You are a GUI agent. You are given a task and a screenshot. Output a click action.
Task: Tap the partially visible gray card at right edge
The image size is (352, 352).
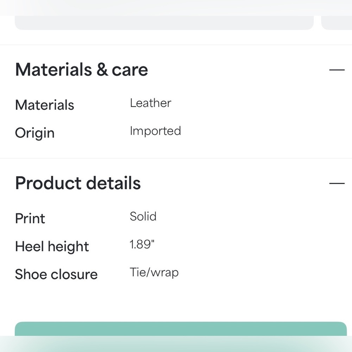tap(337, 23)
